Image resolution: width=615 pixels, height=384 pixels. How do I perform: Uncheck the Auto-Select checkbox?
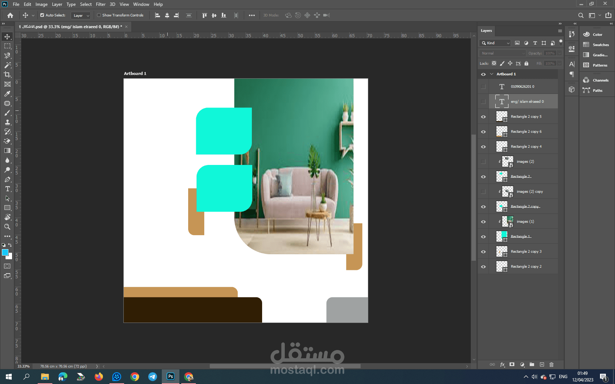pos(42,15)
